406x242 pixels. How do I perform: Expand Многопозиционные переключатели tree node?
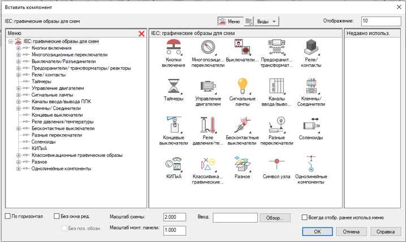coord(19,55)
